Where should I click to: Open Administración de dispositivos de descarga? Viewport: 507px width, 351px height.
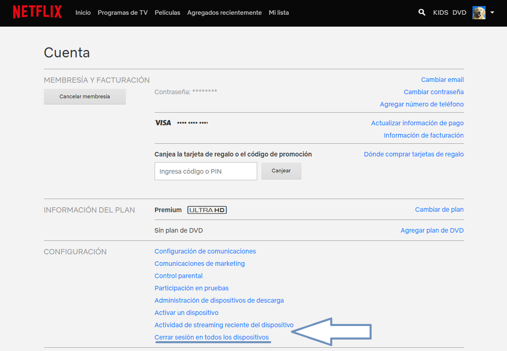click(219, 301)
